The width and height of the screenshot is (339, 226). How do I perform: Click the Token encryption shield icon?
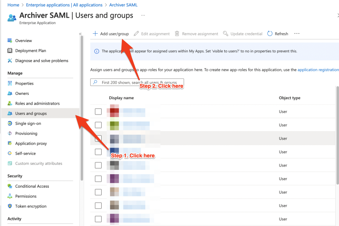10,206
